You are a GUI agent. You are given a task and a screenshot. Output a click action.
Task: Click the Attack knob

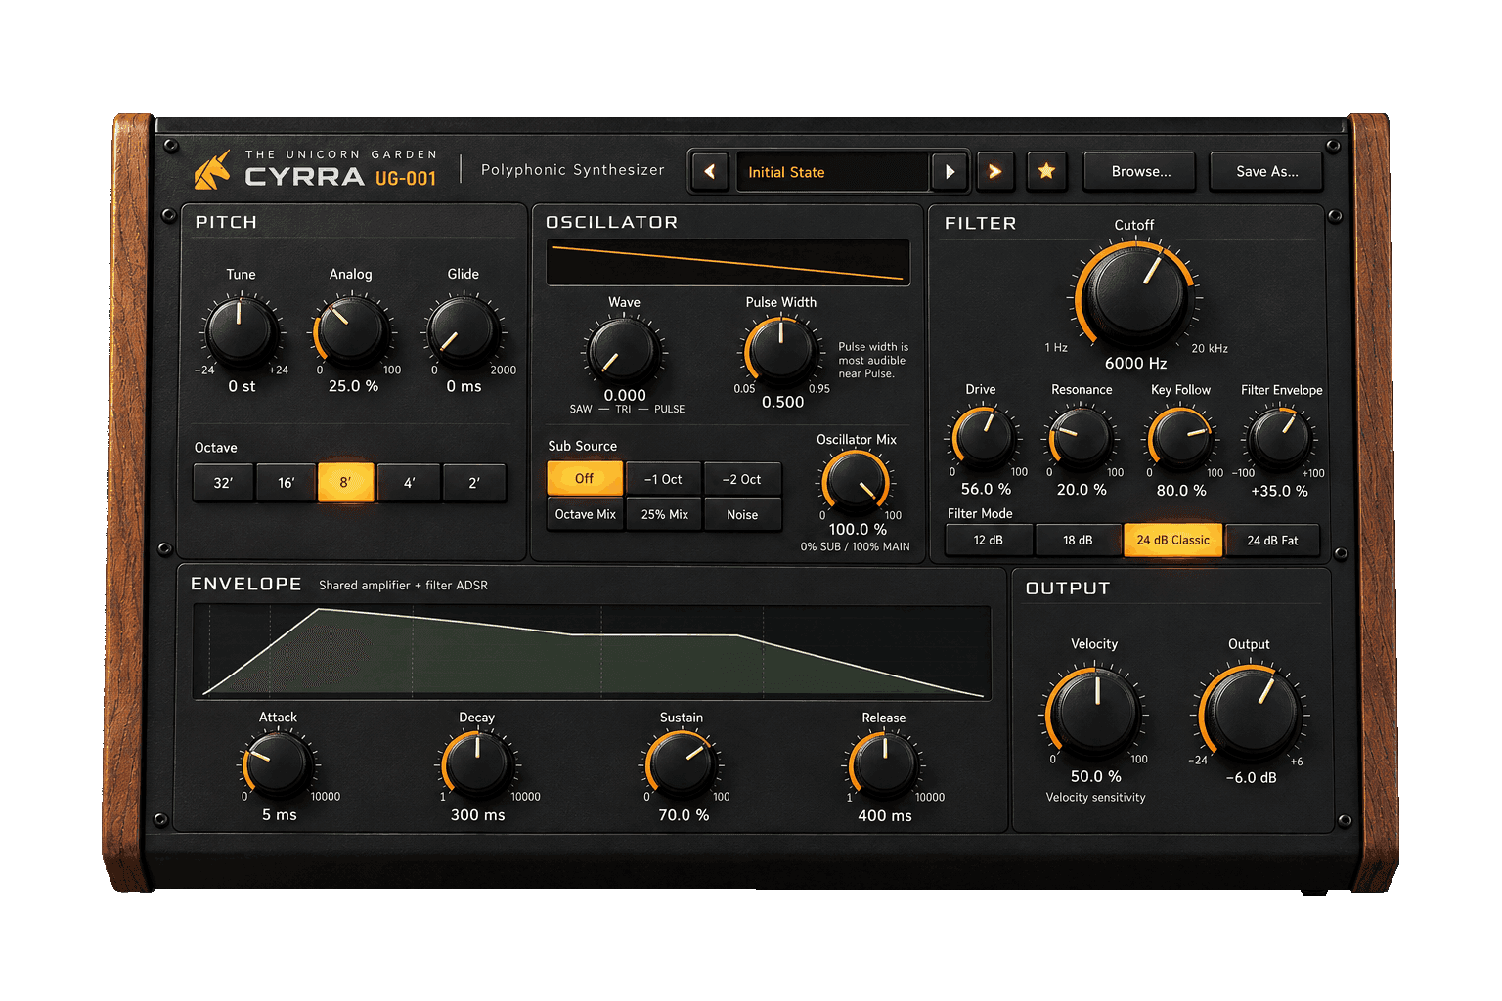pyautogui.click(x=278, y=763)
